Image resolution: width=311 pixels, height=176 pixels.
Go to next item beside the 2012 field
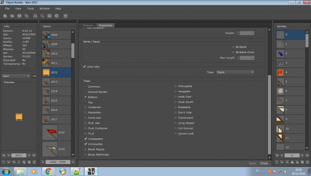pyautogui.click(x=29, y=155)
